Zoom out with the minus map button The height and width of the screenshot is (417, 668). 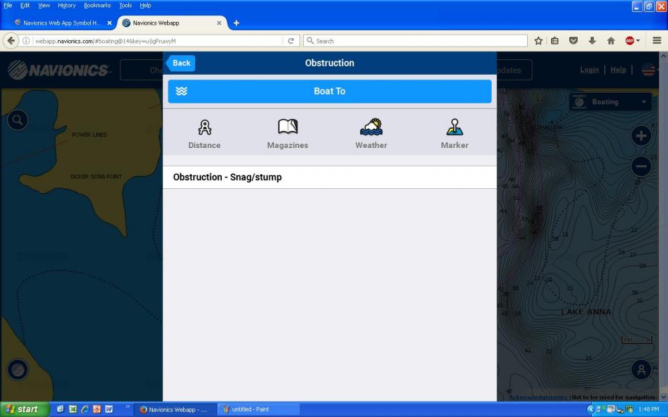pyautogui.click(x=641, y=166)
